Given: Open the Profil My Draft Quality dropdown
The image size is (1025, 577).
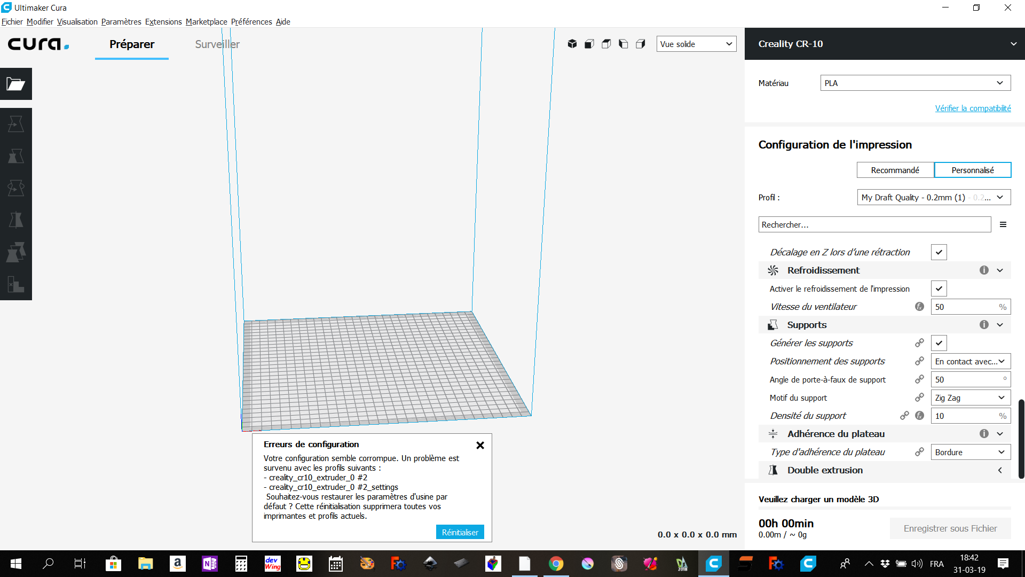Looking at the screenshot, I should tap(933, 197).
